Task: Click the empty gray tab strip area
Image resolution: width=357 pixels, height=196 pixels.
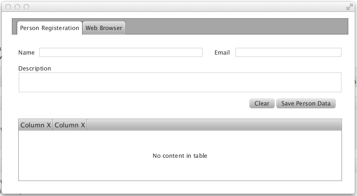Action: (x=237, y=26)
